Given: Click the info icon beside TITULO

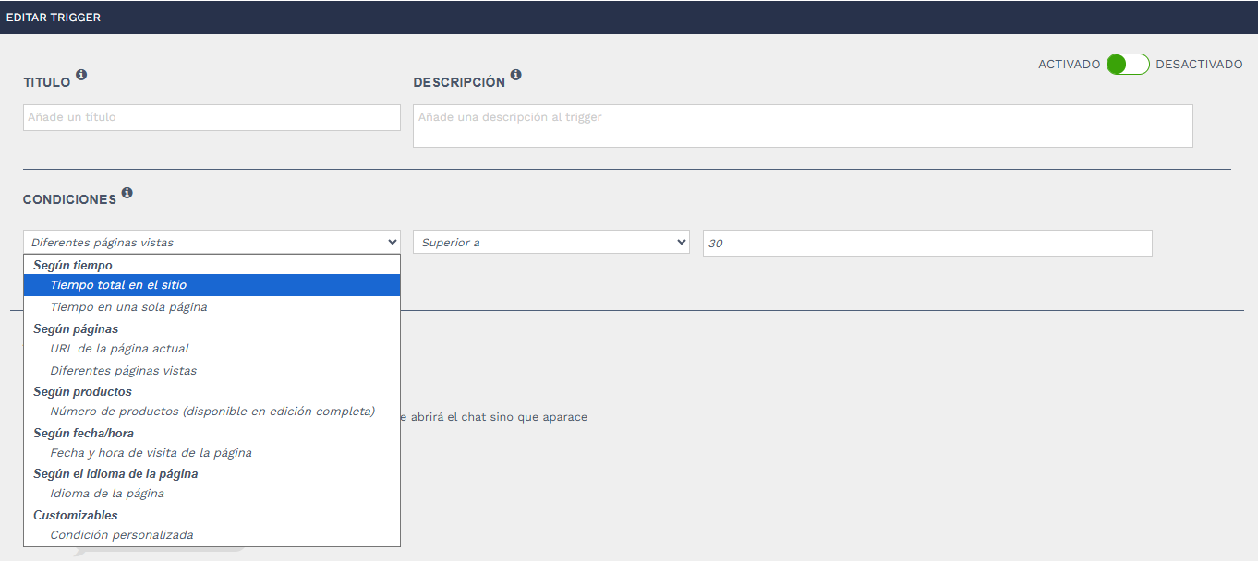Looking at the screenshot, I should pos(81,75).
